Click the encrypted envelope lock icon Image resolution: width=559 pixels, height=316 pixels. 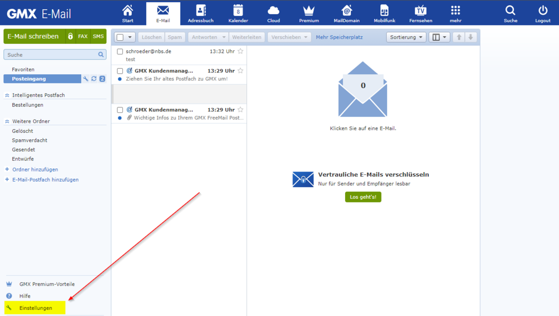pos(303,179)
